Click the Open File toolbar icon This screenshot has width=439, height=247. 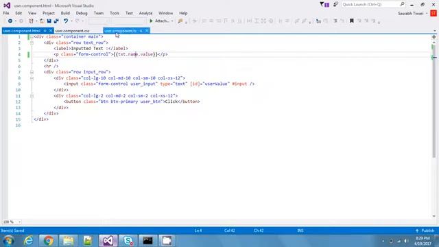pos(42,21)
